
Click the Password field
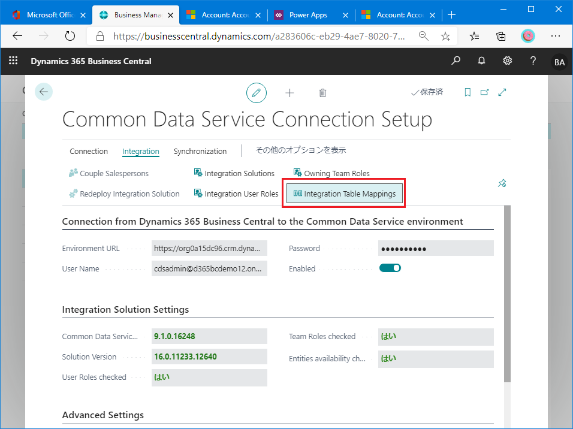click(436, 249)
